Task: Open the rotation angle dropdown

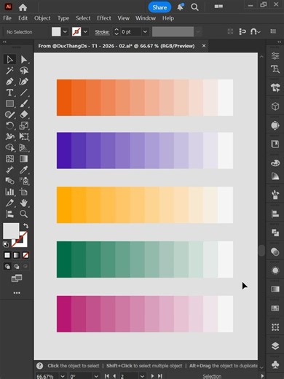Action: tap(96, 376)
